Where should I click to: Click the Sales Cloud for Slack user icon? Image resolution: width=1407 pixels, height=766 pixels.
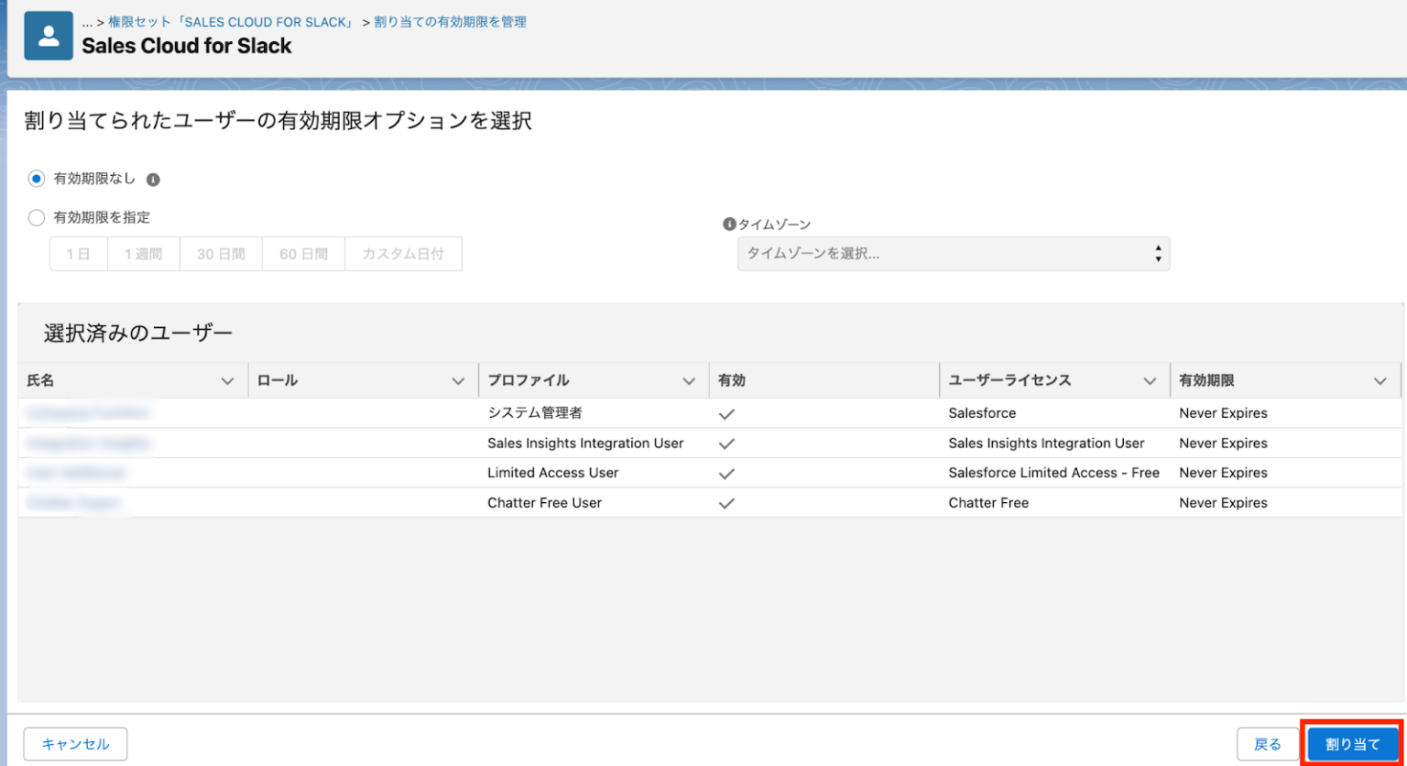pos(49,36)
